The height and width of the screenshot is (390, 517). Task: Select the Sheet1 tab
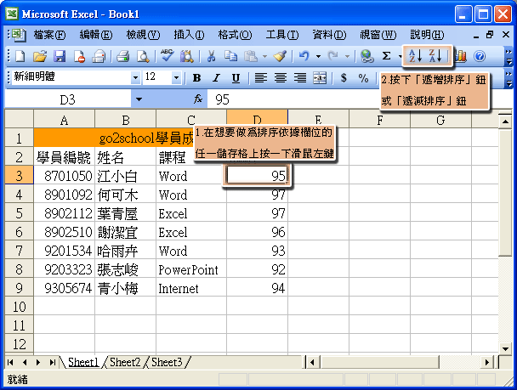coord(83,362)
